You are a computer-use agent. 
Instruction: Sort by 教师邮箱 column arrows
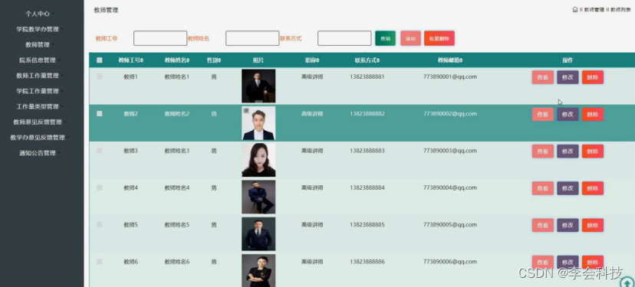coord(461,60)
